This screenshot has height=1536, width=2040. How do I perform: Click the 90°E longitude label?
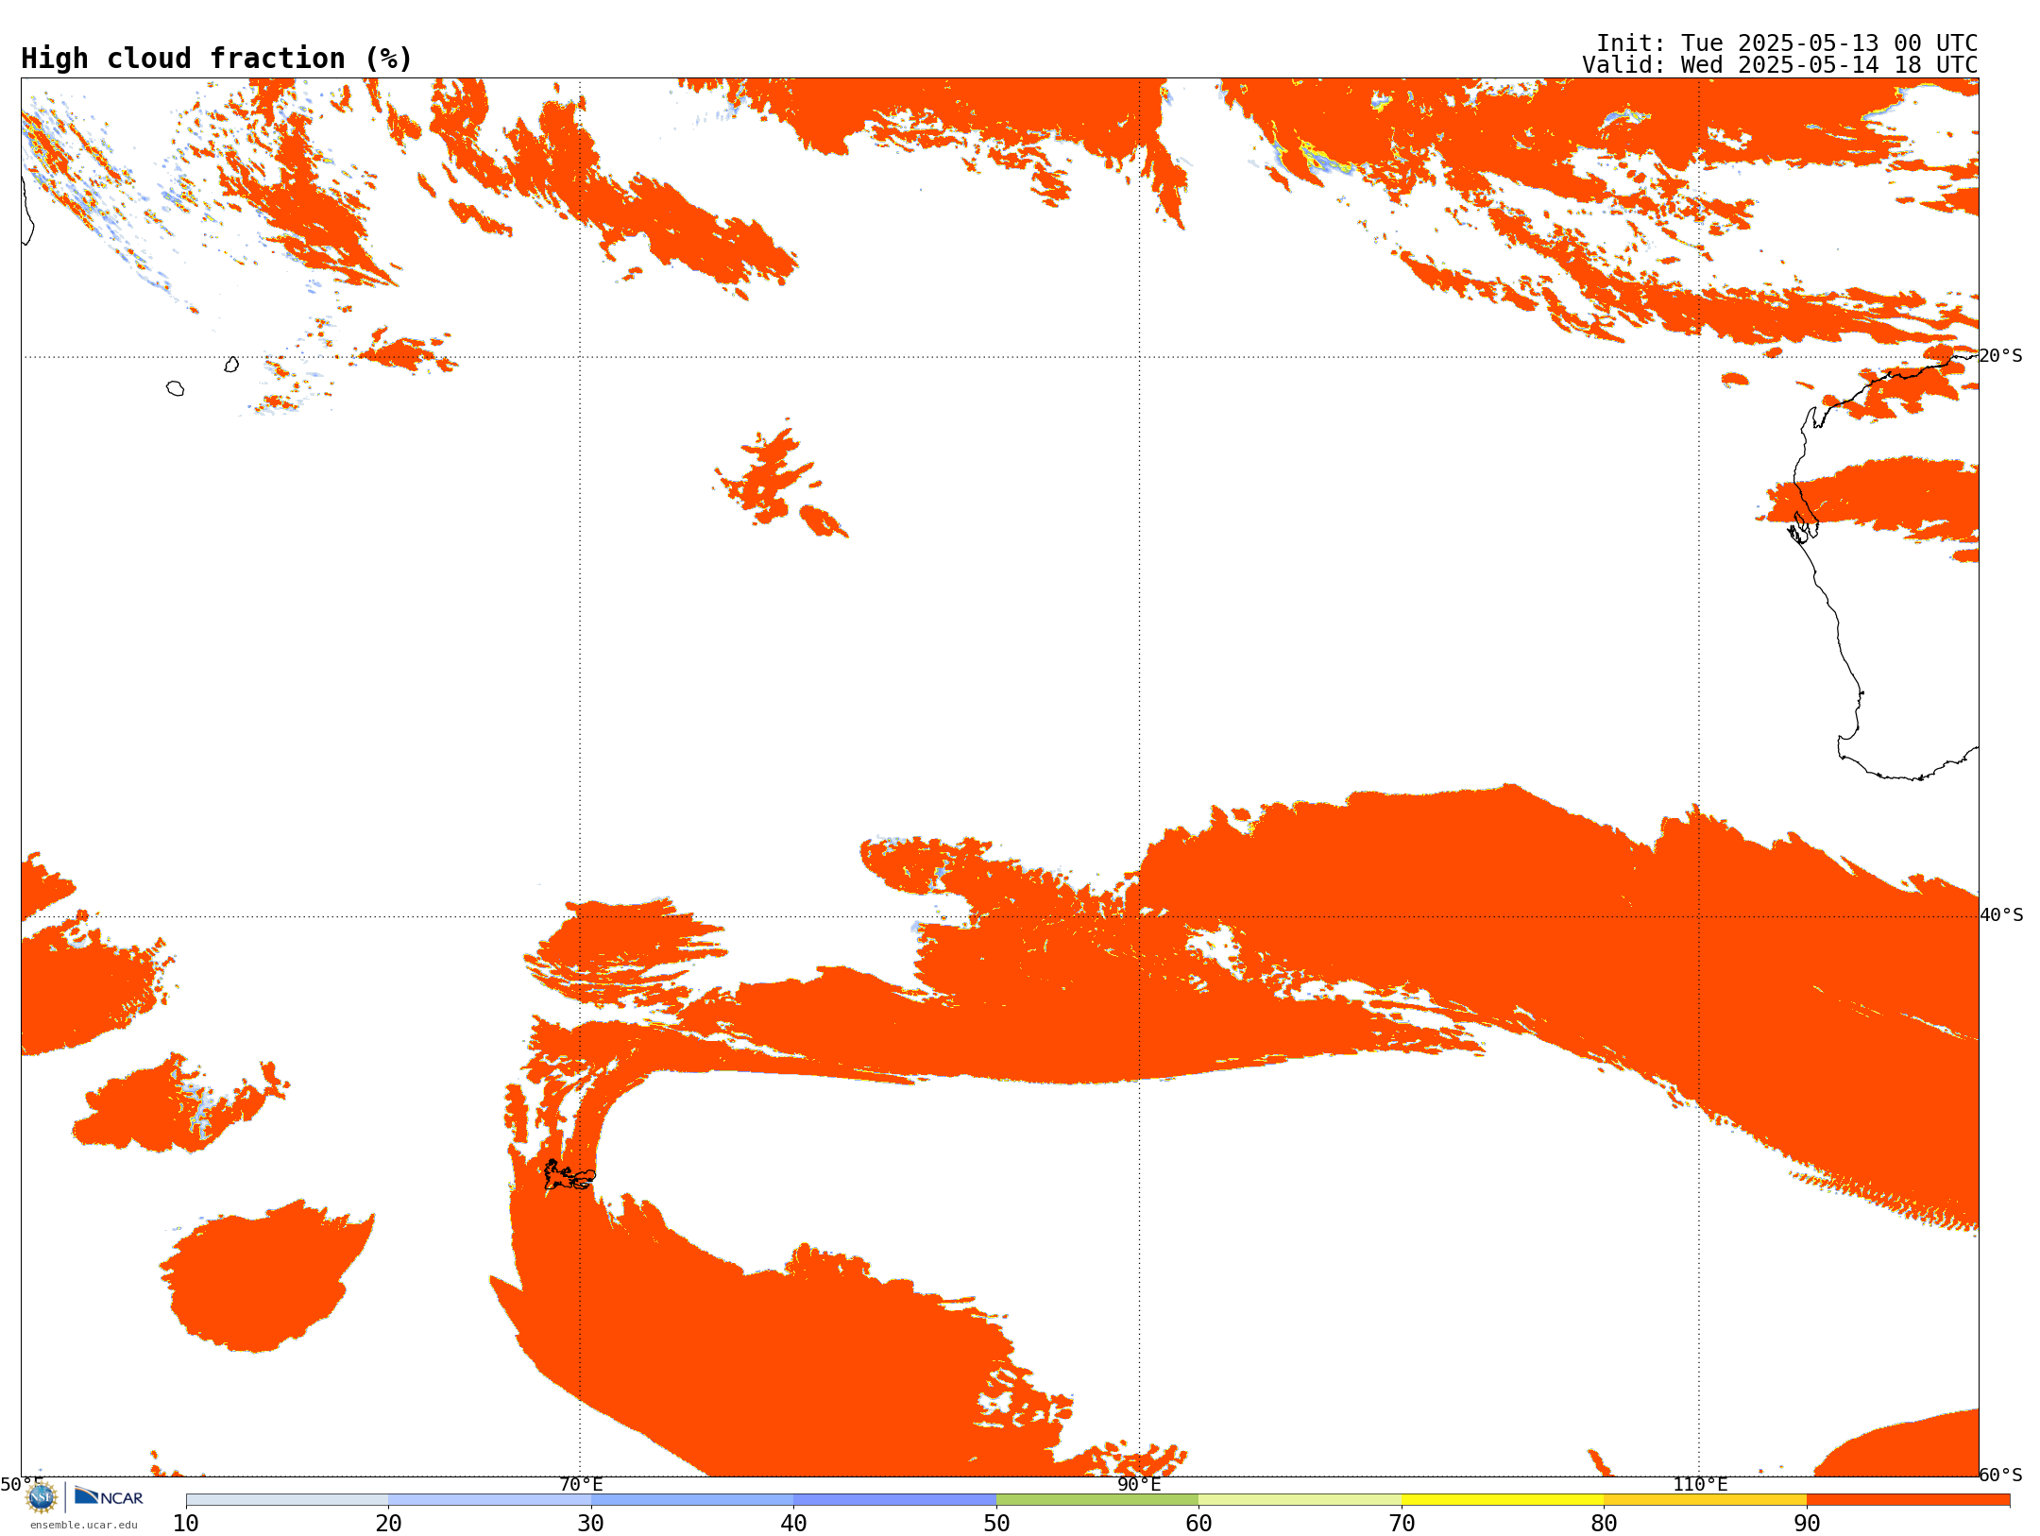[x=1139, y=1485]
